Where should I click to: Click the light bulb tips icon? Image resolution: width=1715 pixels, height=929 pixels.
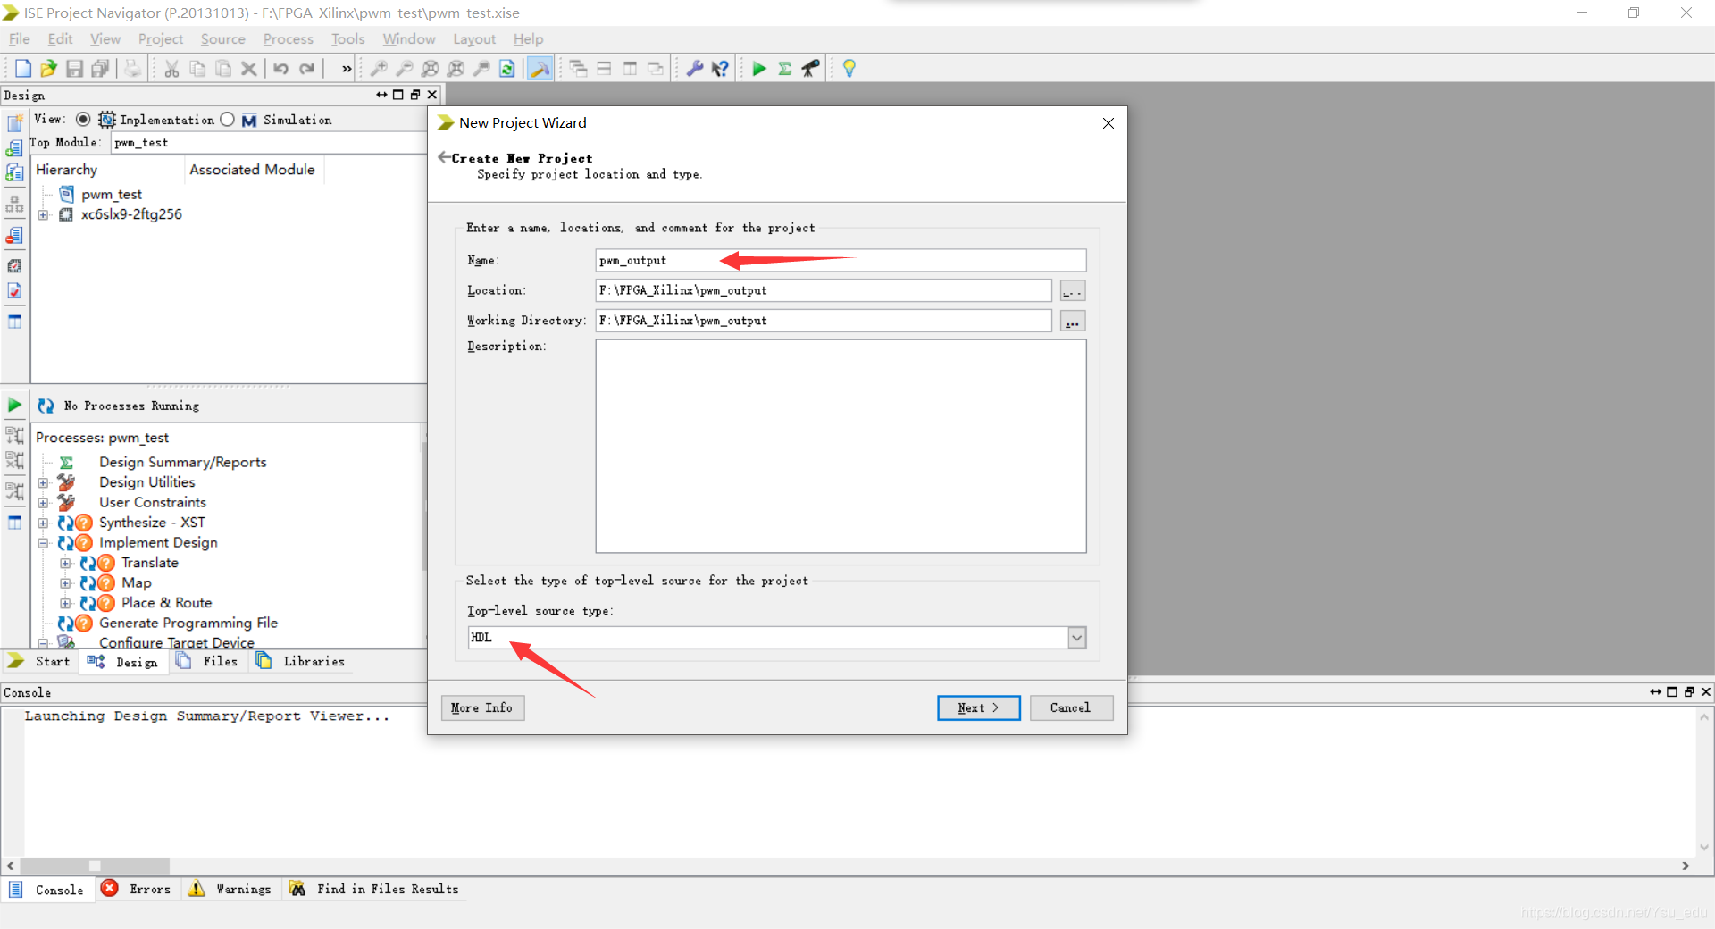849,69
